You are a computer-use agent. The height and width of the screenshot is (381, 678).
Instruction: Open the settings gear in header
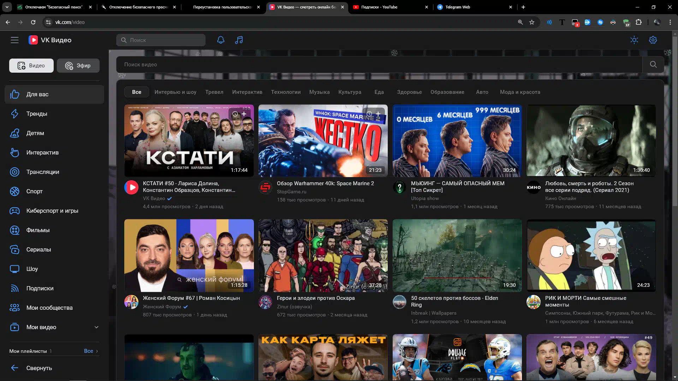pyautogui.click(x=653, y=40)
